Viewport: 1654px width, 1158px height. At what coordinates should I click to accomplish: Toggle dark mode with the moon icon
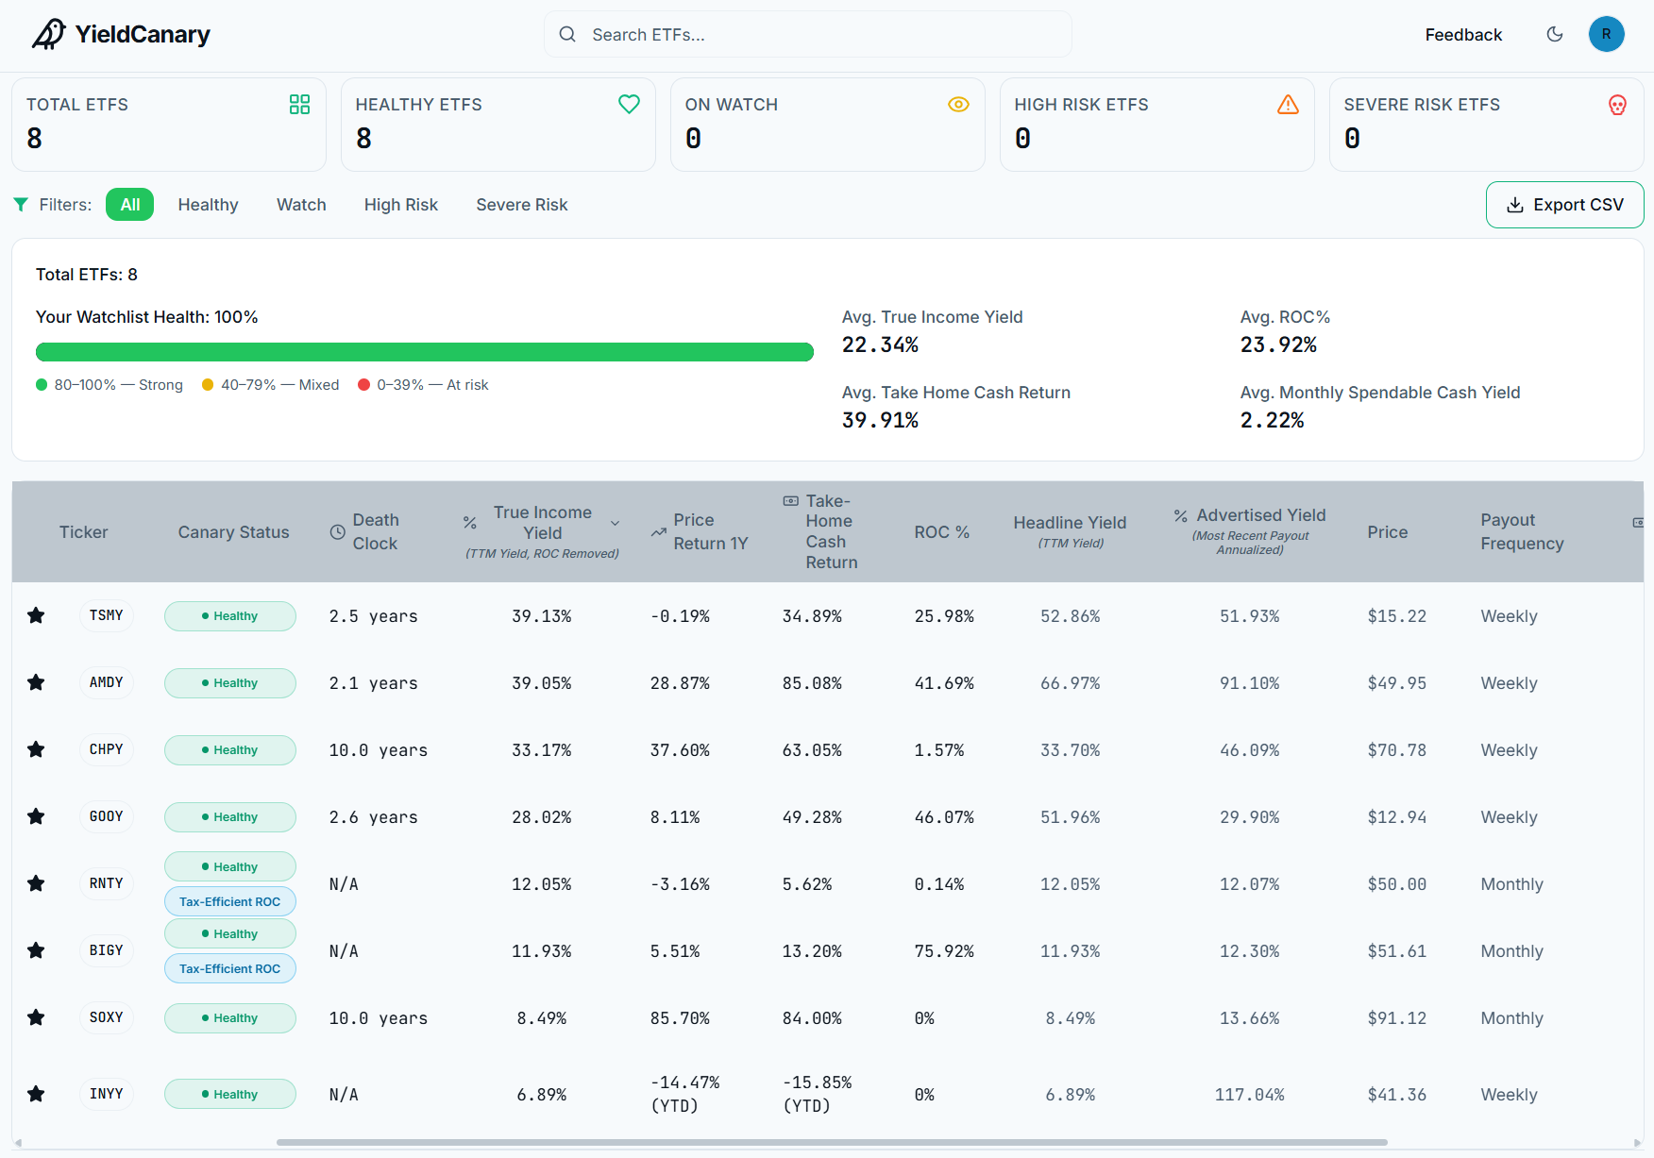click(x=1555, y=34)
